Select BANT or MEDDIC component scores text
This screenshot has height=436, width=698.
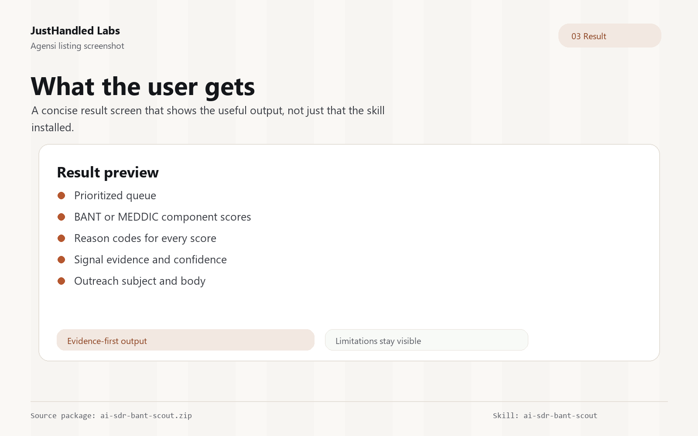[x=163, y=217]
